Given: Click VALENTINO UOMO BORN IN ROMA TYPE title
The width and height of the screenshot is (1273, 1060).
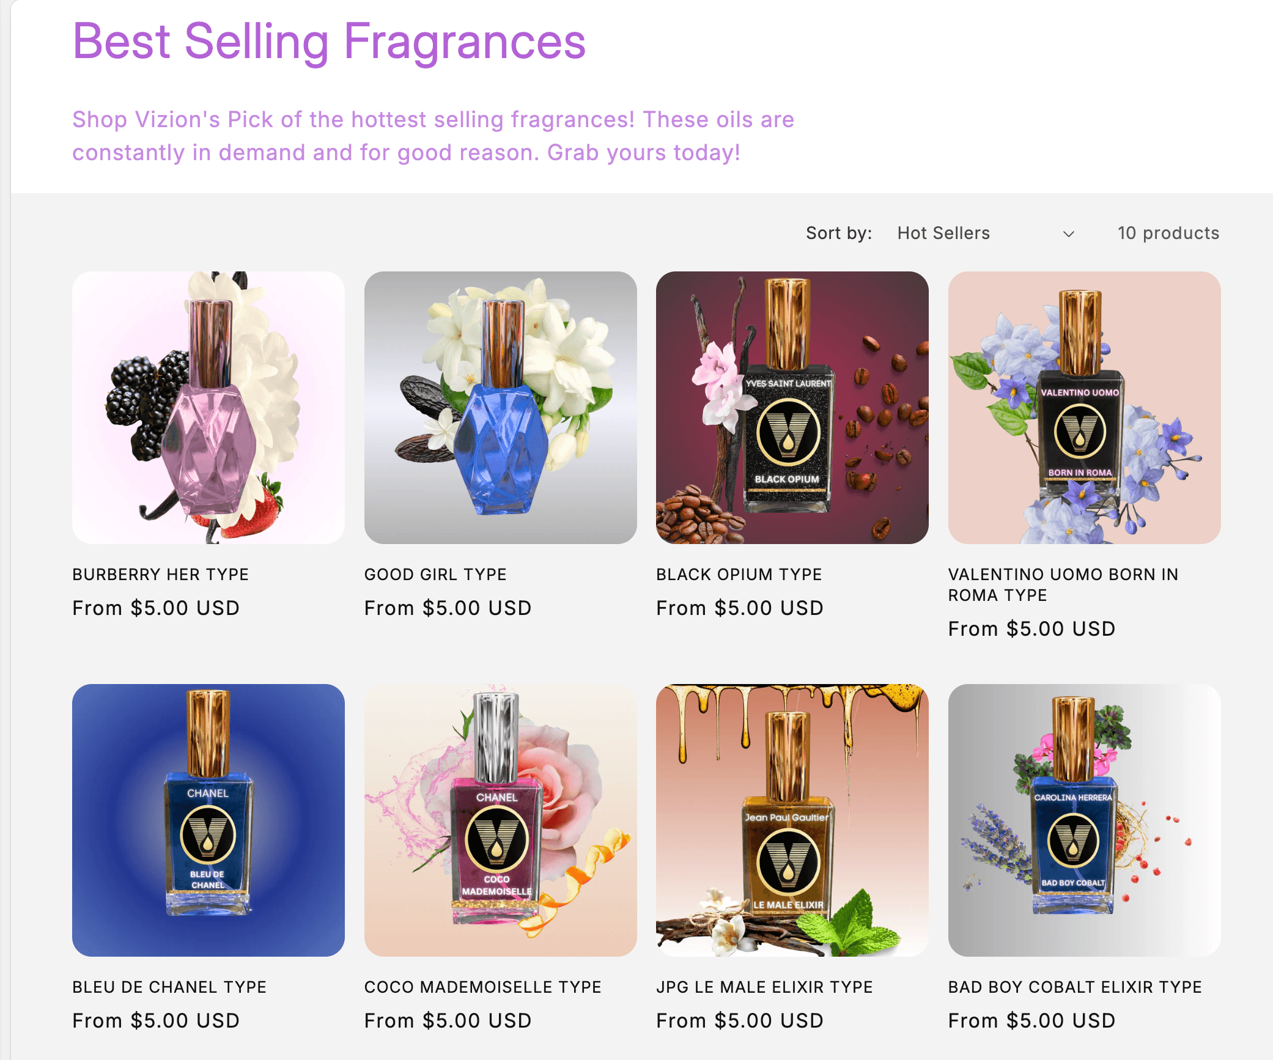Looking at the screenshot, I should point(1063,584).
